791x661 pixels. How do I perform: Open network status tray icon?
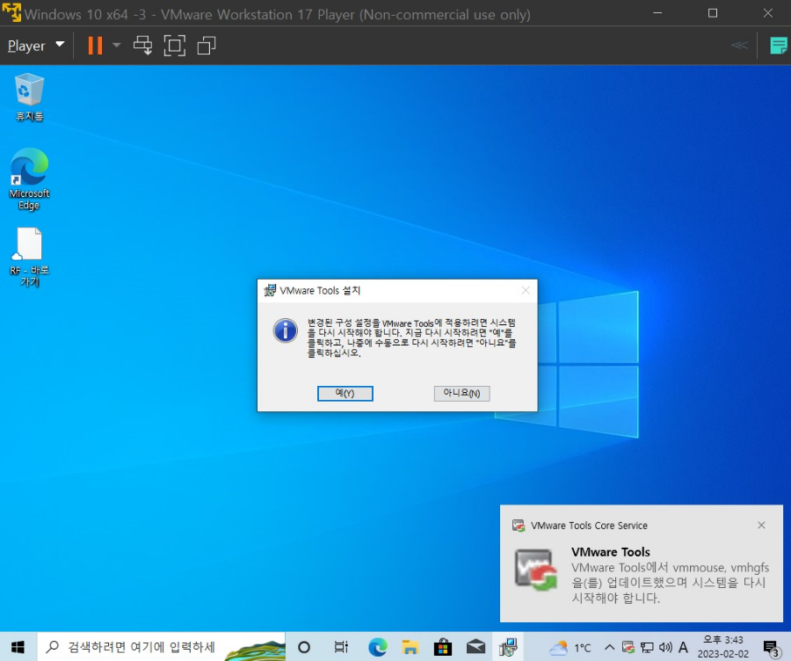point(647,647)
